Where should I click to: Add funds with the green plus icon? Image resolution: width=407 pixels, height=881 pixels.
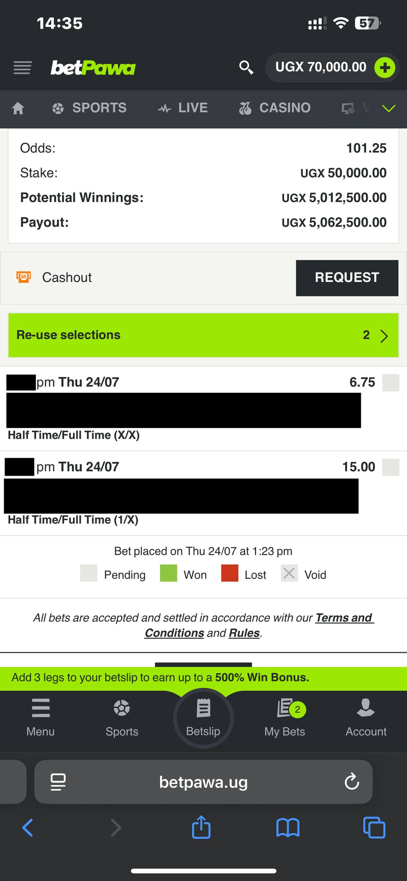[385, 67]
